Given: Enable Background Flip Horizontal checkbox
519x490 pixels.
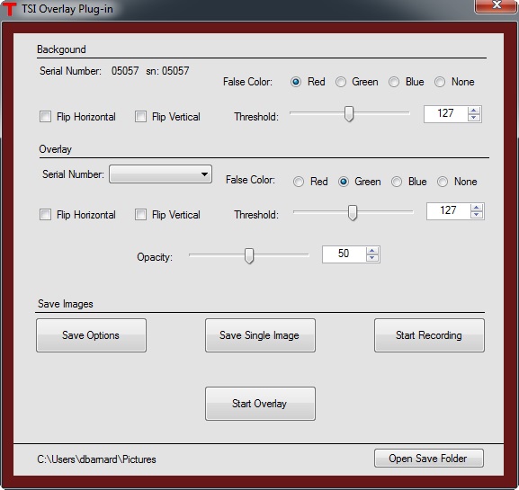Looking at the screenshot, I should (x=45, y=117).
